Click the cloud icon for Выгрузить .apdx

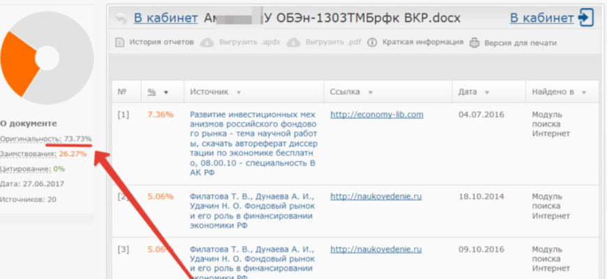point(207,43)
